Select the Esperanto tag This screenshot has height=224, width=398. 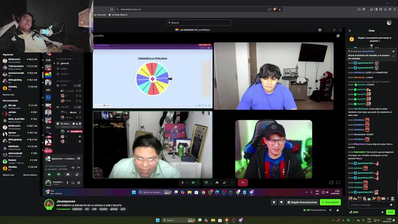(77, 209)
